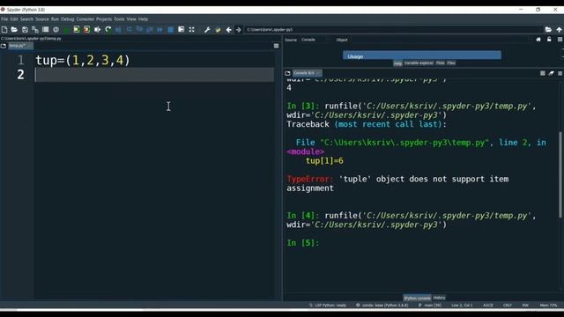
Task: Click the In [5]: console prompt
Action: (x=303, y=243)
